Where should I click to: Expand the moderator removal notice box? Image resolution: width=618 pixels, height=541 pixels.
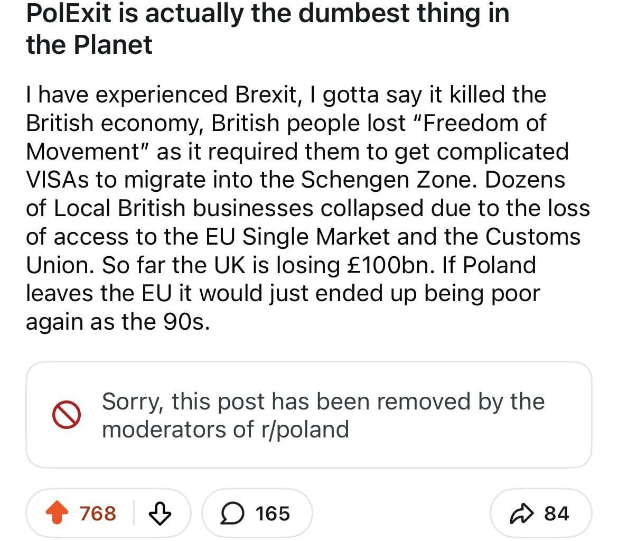point(309,415)
